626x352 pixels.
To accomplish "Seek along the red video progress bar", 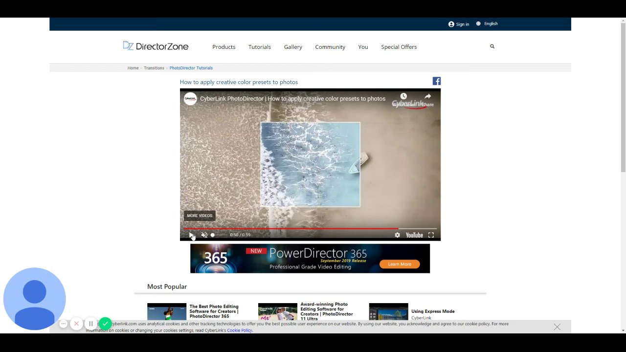I will click(x=310, y=228).
